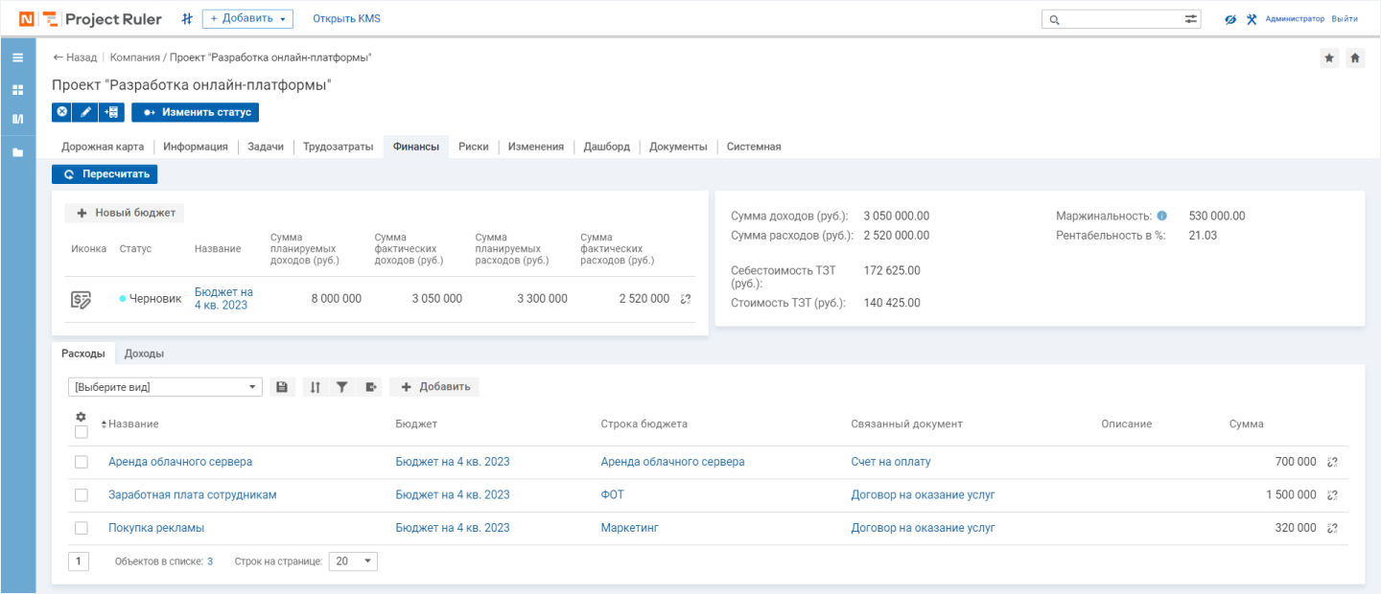The image size is (1381, 594).
Task: Open Бюджет на 4 кв. 2023 in budgets table
Action: click(x=223, y=299)
